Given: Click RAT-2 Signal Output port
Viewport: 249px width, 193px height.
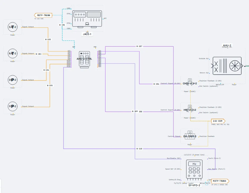Looking at the screenshot, I should click(x=21, y=54).
